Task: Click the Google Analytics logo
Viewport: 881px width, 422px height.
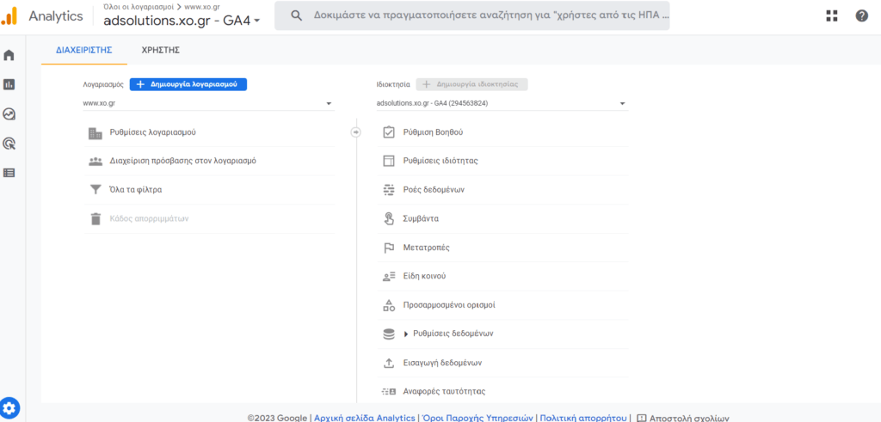Action: coord(9,16)
